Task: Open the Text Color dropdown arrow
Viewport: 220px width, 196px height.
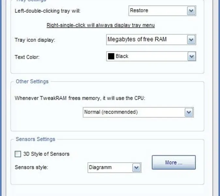Action: pyautogui.click(x=191, y=57)
